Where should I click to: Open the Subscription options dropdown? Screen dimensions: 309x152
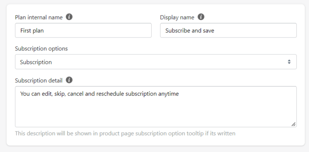click(155, 62)
